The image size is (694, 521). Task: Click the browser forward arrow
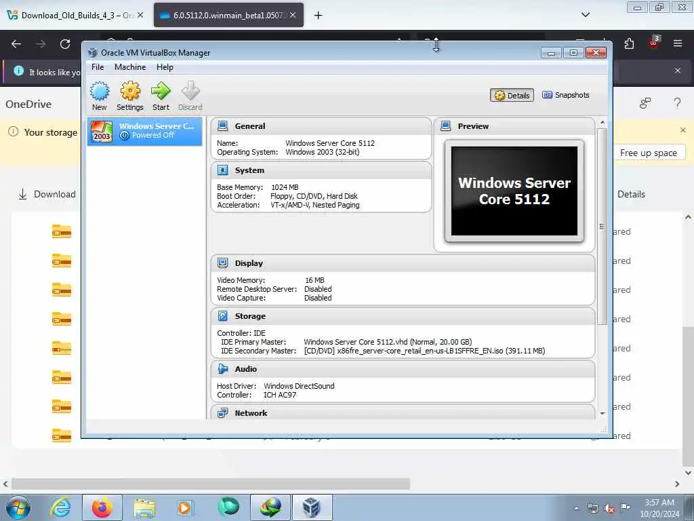pos(41,44)
